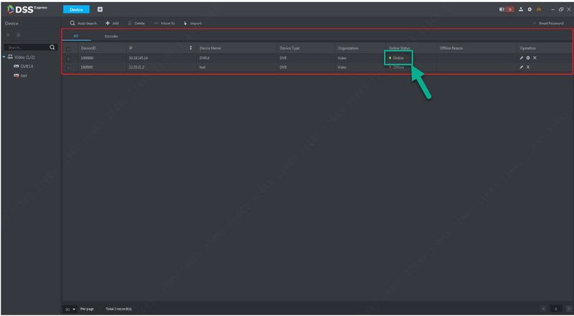This screenshot has height=316, width=574.
Task: Click the Device ID 1000001 cell
Action: (87, 67)
